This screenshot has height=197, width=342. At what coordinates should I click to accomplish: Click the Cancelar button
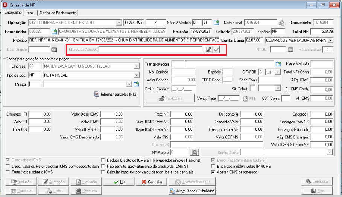(x=152, y=182)
